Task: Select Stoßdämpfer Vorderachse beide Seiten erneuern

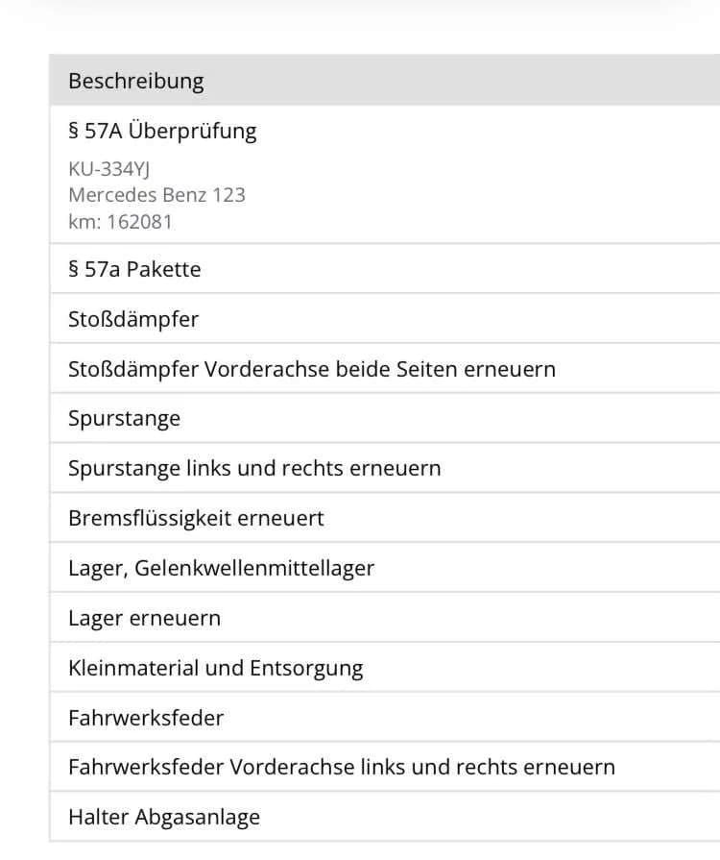Action: pyautogui.click(x=385, y=369)
